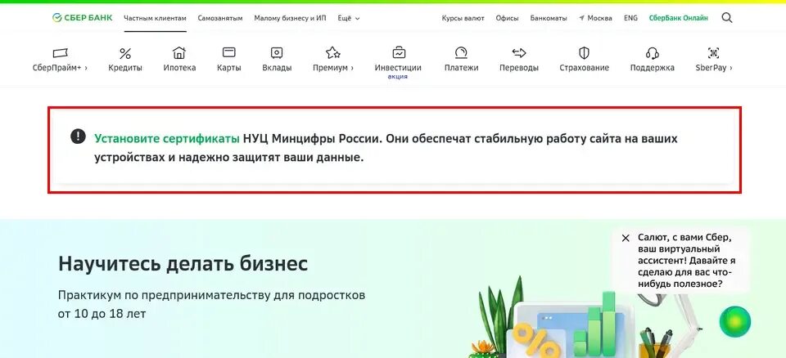Open the Карты menu label

pyautogui.click(x=229, y=68)
